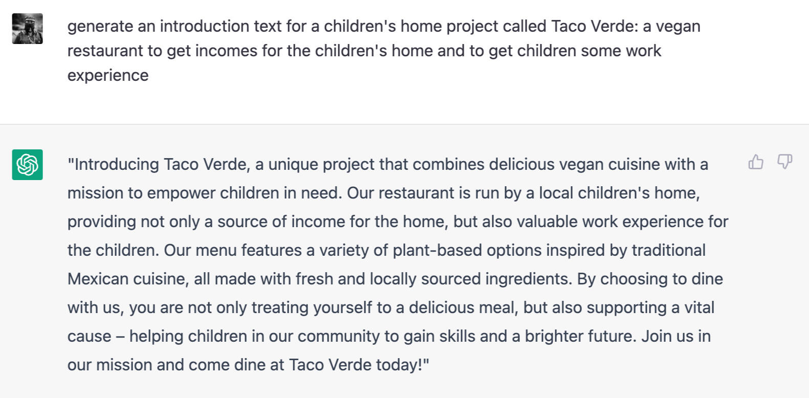Click the green ChatGPT logo icon
Image resolution: width=809 pixels, height=398 pixels.
[x=28, y=165]
